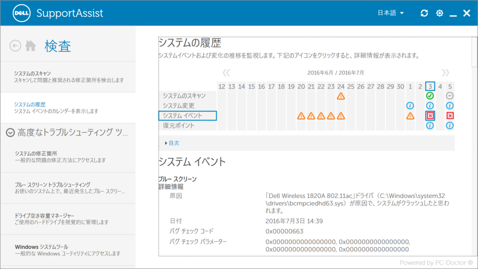
Task: Click the content scrollbar thumb
Action: pos(474,52)
